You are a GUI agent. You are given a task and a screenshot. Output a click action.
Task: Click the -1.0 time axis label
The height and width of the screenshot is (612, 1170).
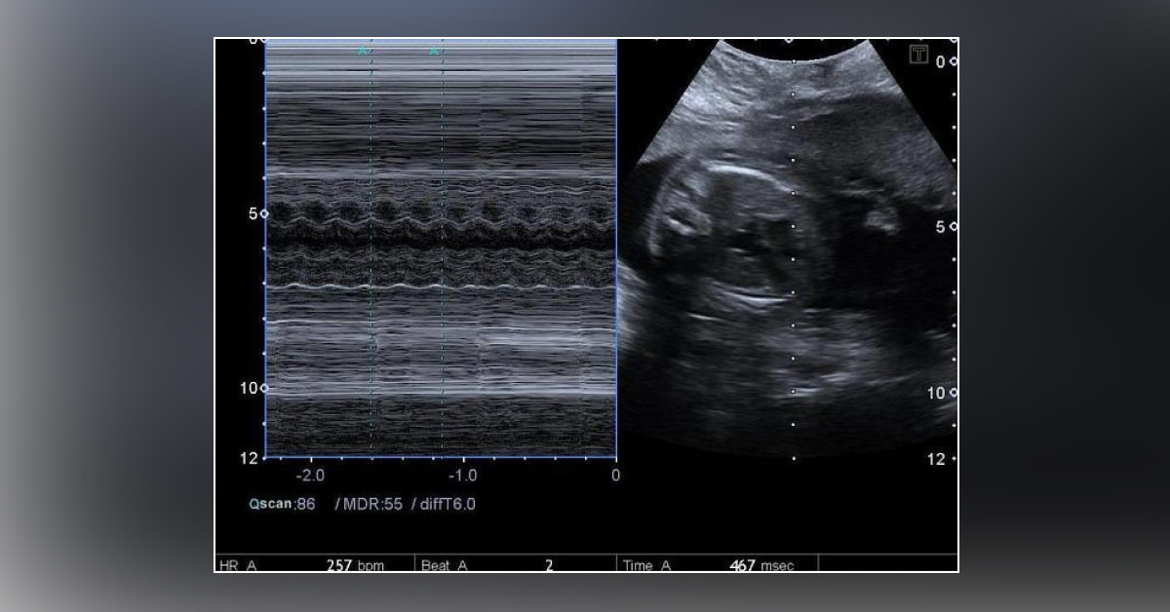point(462,476)
